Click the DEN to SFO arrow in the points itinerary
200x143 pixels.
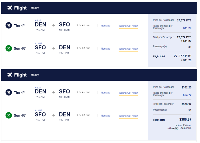tap(54, 25)
